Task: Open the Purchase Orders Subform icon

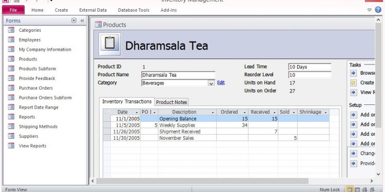Action: tap(11, 97)
